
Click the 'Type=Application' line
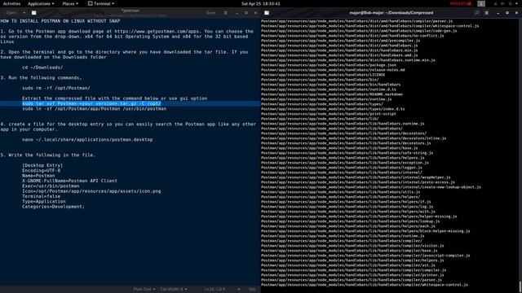[x=44, y=201]
